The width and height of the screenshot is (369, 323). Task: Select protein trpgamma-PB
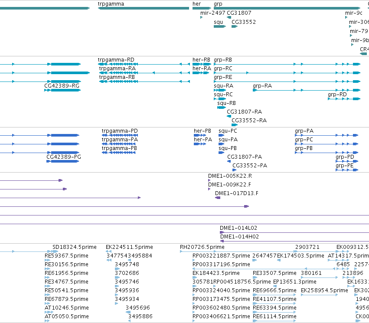click(119, 153)
